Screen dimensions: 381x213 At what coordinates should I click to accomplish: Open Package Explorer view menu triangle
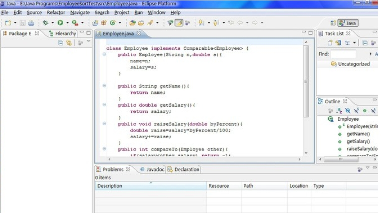click(89, 42)
